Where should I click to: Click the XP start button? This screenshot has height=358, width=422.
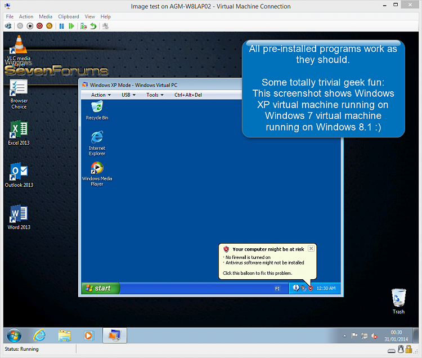pos(100,288)
